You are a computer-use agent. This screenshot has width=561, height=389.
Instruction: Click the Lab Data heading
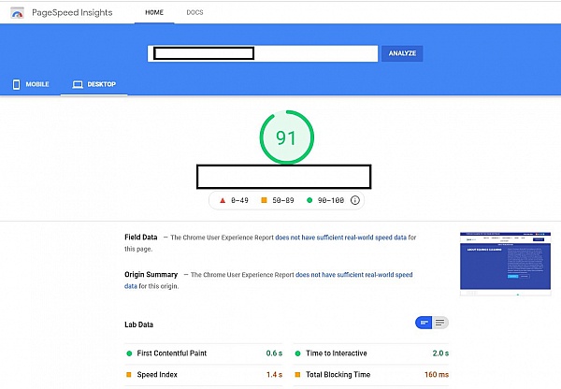(138, 324)
